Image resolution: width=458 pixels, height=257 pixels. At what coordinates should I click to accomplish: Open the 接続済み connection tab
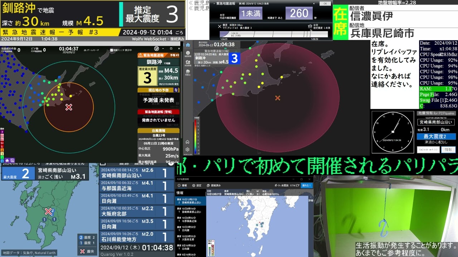point(214,186)
